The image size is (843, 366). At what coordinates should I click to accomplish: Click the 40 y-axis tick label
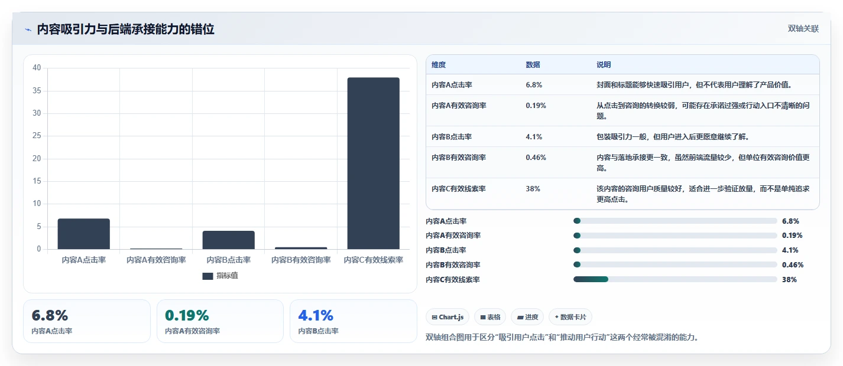[37, 68]
